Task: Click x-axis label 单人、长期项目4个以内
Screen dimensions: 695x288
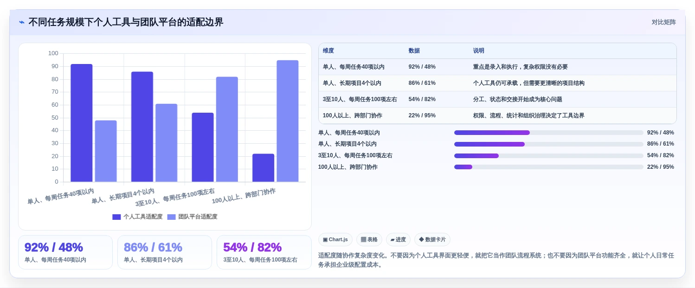Action: click(123, 196)
